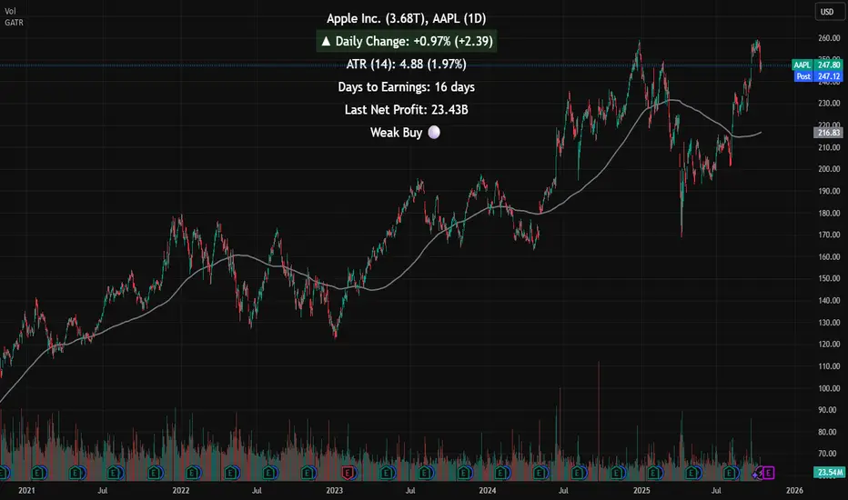Open the earnings marker just after Jul 2024
This screenshot has height=500, width=848.
[578, 474]
